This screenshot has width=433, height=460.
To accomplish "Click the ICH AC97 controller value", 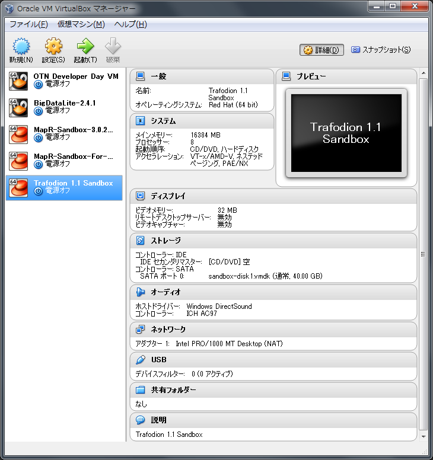I will [202, 314].
